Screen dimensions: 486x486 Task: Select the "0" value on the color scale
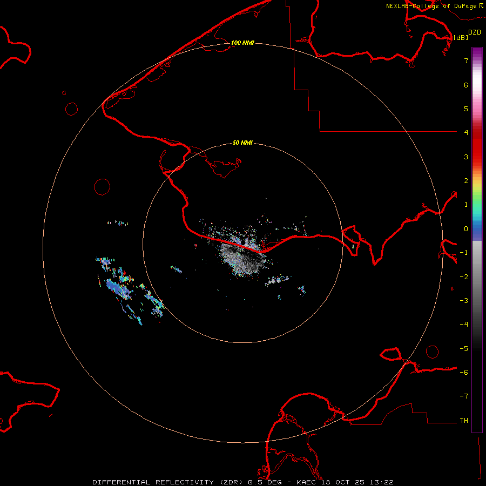click(x=466, y=229)
